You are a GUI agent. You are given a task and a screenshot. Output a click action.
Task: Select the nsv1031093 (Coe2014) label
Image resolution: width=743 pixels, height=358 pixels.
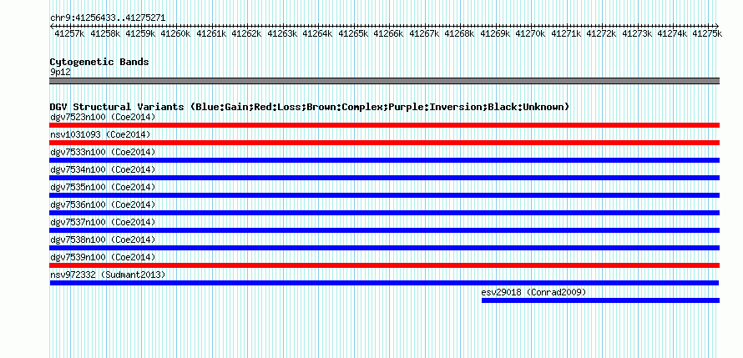point(100,134)
